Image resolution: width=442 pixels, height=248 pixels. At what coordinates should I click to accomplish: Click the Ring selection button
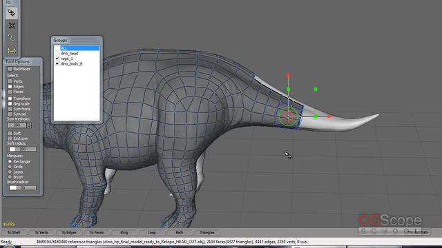coord(124,233)
